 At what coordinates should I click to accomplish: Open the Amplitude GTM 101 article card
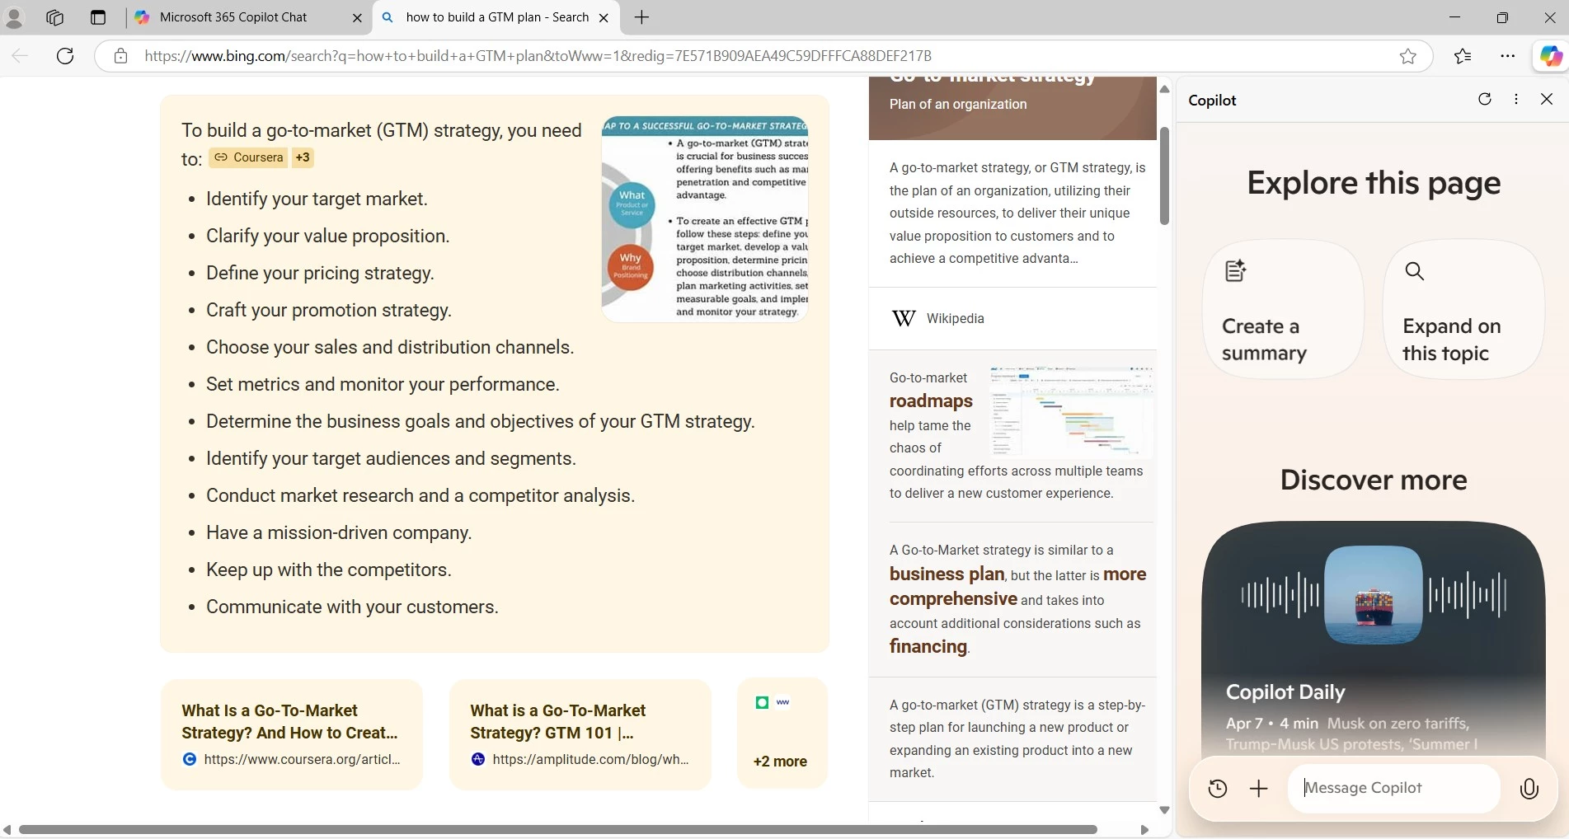tap(580, 734)
